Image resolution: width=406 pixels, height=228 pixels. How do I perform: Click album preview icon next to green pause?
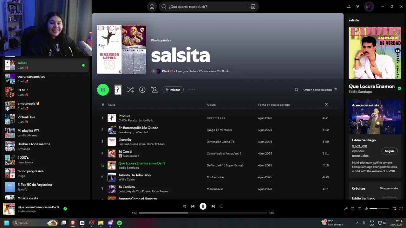coord(118,90)
